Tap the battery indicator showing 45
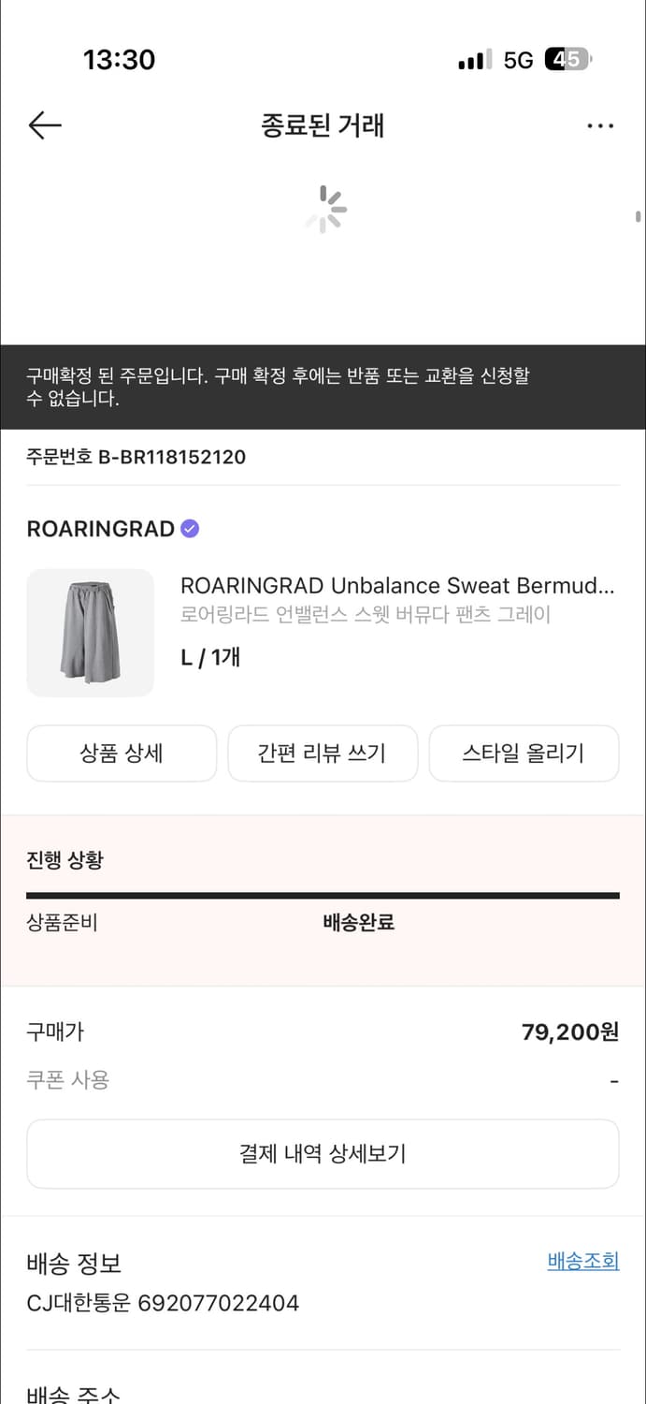The height and width of the screenshot is (1404, 646). [x=568, y=59]
